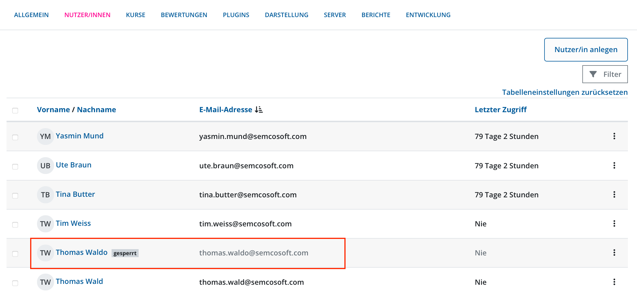
Task: Open the actions menu for Tina Butter
Action: coord(615,195)
